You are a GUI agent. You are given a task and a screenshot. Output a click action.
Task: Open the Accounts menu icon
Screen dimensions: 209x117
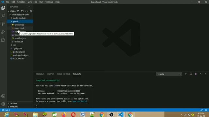[3, 96]
